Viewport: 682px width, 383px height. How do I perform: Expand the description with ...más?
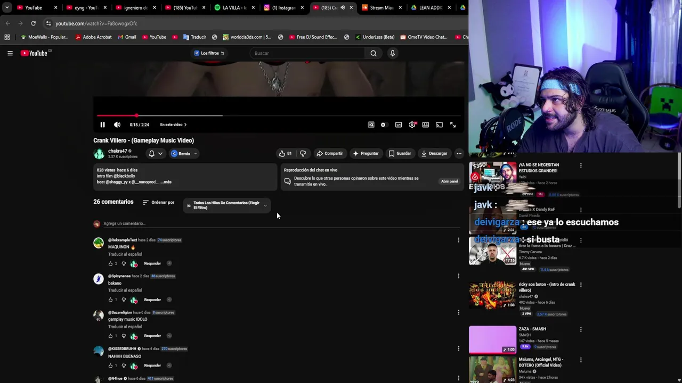[x=166, y=182]
